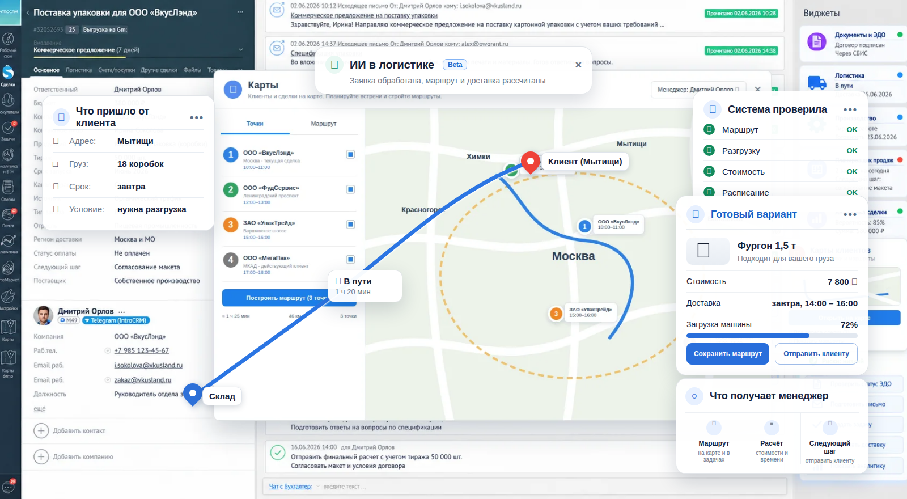
Task: Click the Загрузка машины progress bar
Action: (x=772, y=336)
